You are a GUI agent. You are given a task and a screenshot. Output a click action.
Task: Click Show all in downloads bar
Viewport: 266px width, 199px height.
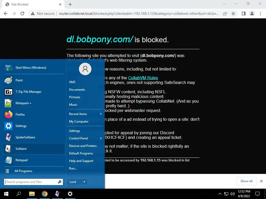click(246, 181)
